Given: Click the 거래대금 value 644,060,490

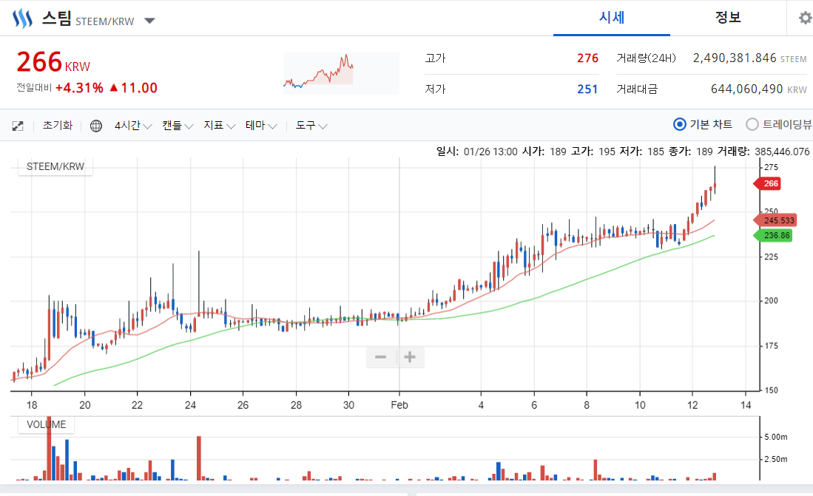Looking at the screenshot, I should [746, 89].
